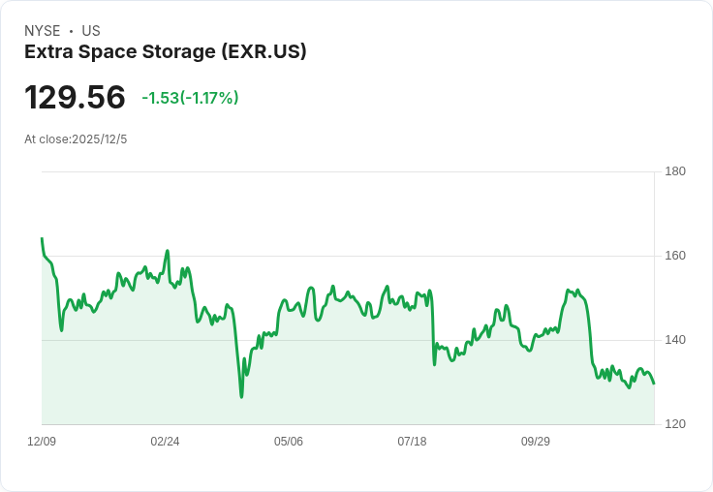Click the 07/18 date axis label

coord(412,442)
